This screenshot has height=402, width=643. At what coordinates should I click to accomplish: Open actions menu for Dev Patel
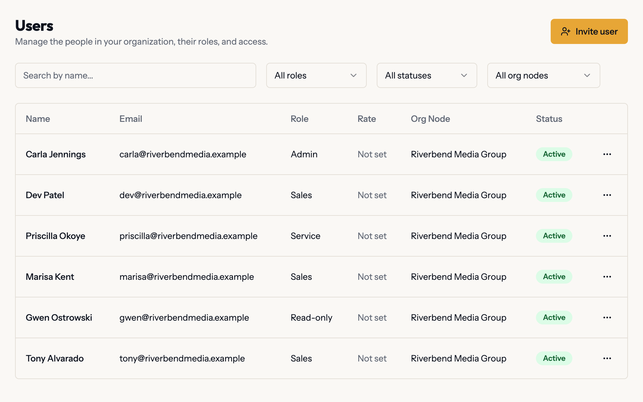(607, 195)
